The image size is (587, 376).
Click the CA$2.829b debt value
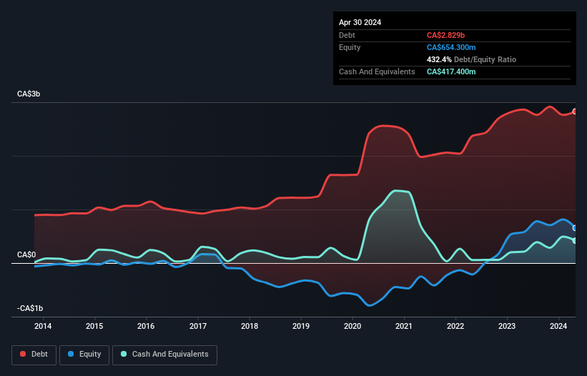point(445,35)
